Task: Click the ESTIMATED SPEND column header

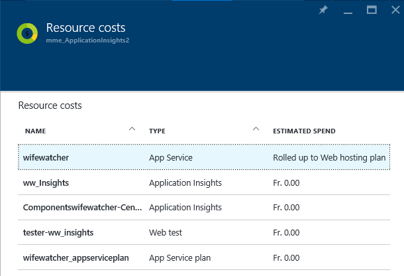Action: point(304,131)
